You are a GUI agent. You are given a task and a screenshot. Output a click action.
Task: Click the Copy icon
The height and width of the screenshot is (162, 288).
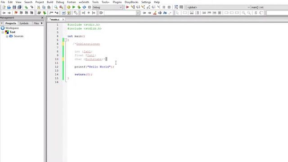point(44,7)
